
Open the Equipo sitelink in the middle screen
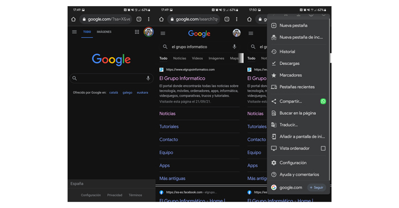[166, 153]
